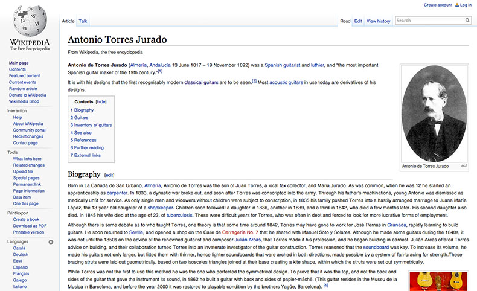Click the search magnifier icon
Image resolution: width=477 pixels, height=291 pixels.
tap(467, 21)
